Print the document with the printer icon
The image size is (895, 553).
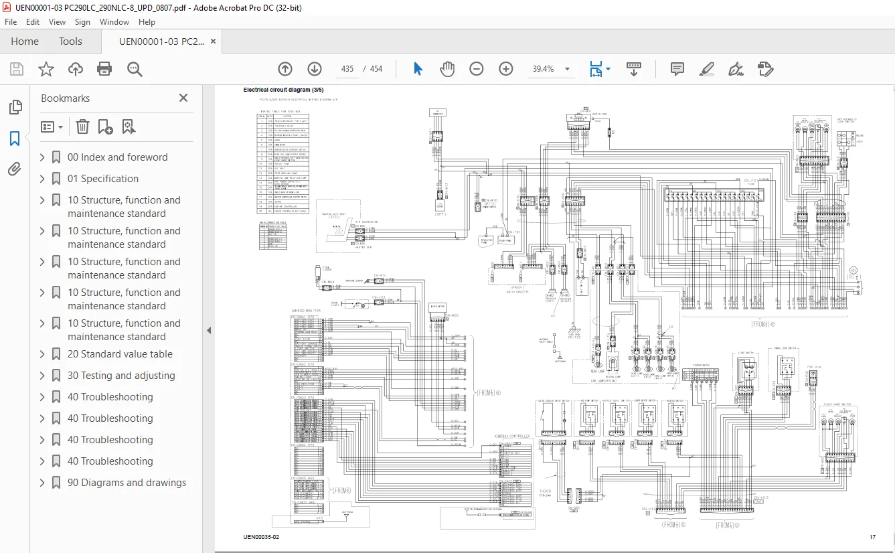tap(104, 69)
